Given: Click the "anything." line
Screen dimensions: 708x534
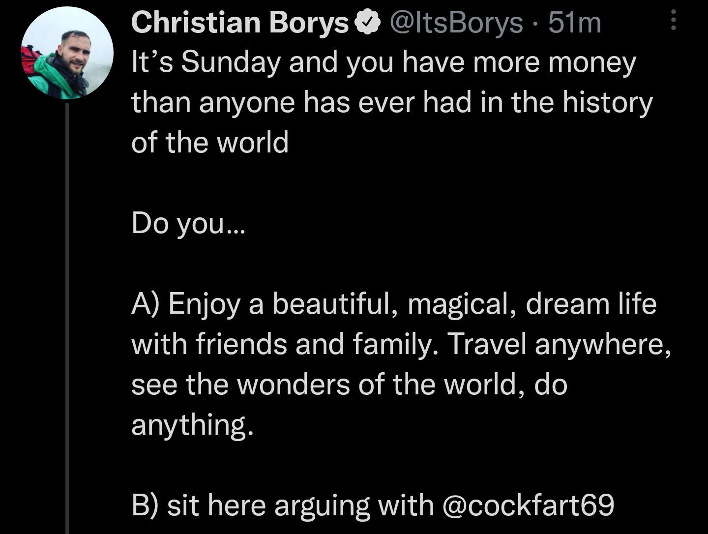Looking at the screenshot, I should tap(192, 424).
